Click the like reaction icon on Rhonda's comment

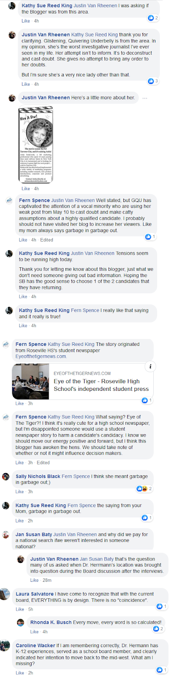[x=156, y=628]
